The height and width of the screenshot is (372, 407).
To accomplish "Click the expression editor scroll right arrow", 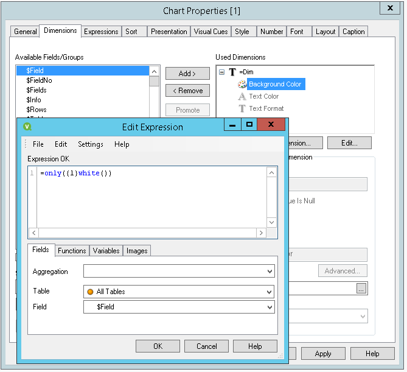I will 261,233.
